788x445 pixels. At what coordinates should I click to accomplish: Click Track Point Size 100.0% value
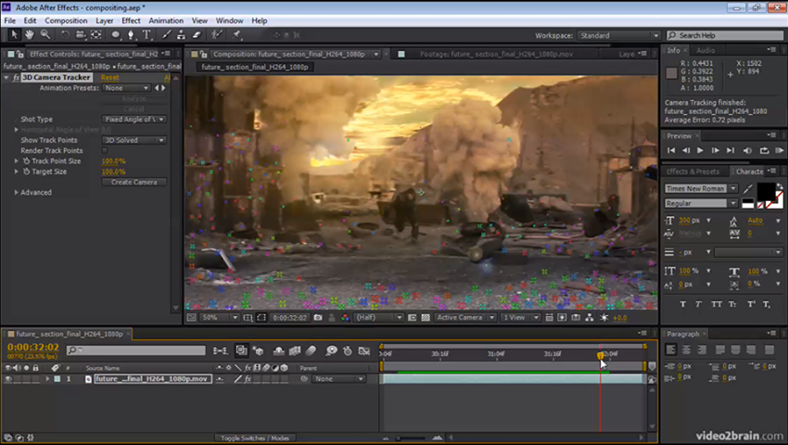tap(114, 161)
